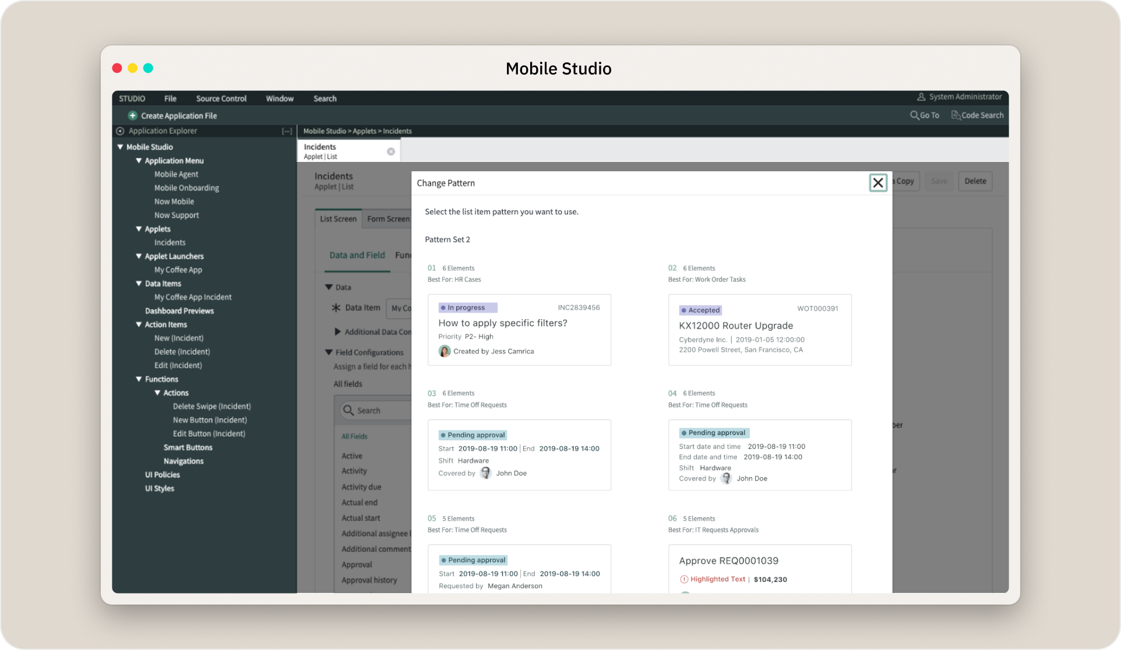Viewport: 1121px width, 650px height.
Task: Click the Data Item asterisk icon
Action: [336, 308]
